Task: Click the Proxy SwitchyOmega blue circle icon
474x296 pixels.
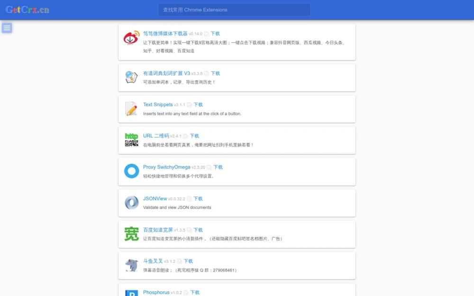Action: coord(130,171)
